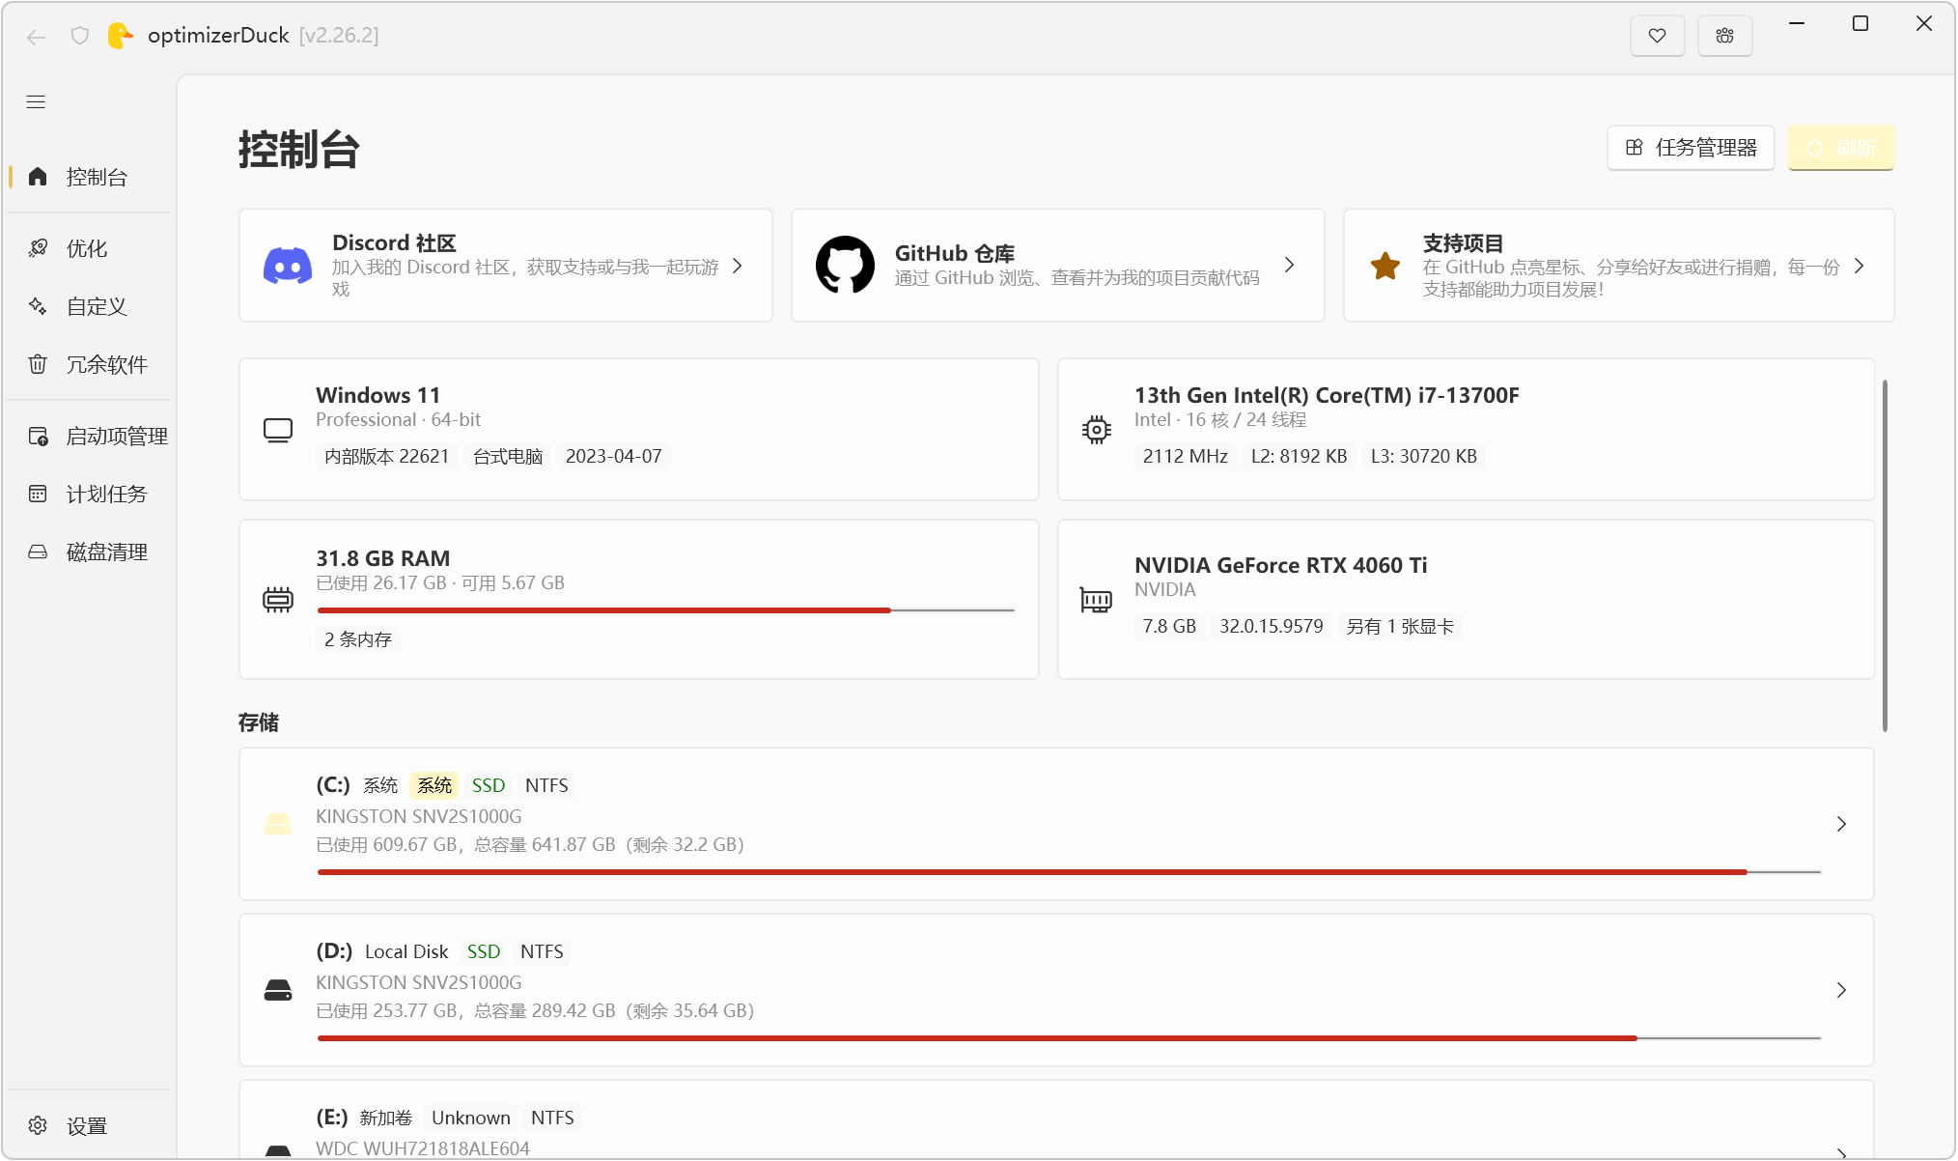Viewport: 1958px width, 1161px height.
Task: Click the GPU card icon
Action: click(x=1096, y=600)
